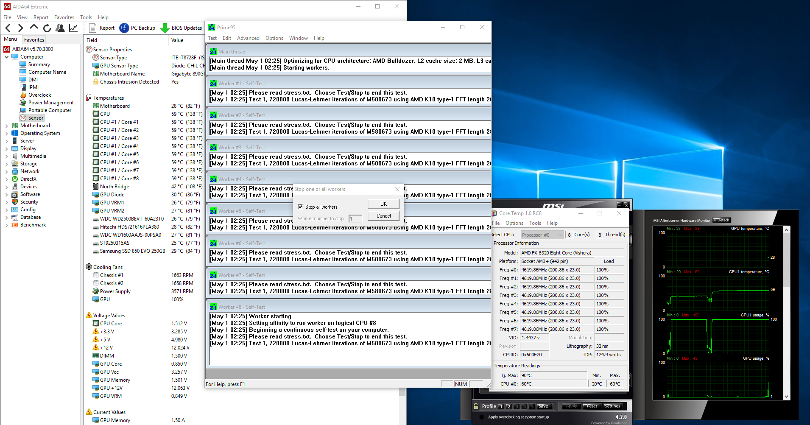Select Database in the AIDA64 tree
The width and height of the screenshot is (810, 425).
pyautogui.click(x=31, y=217)
